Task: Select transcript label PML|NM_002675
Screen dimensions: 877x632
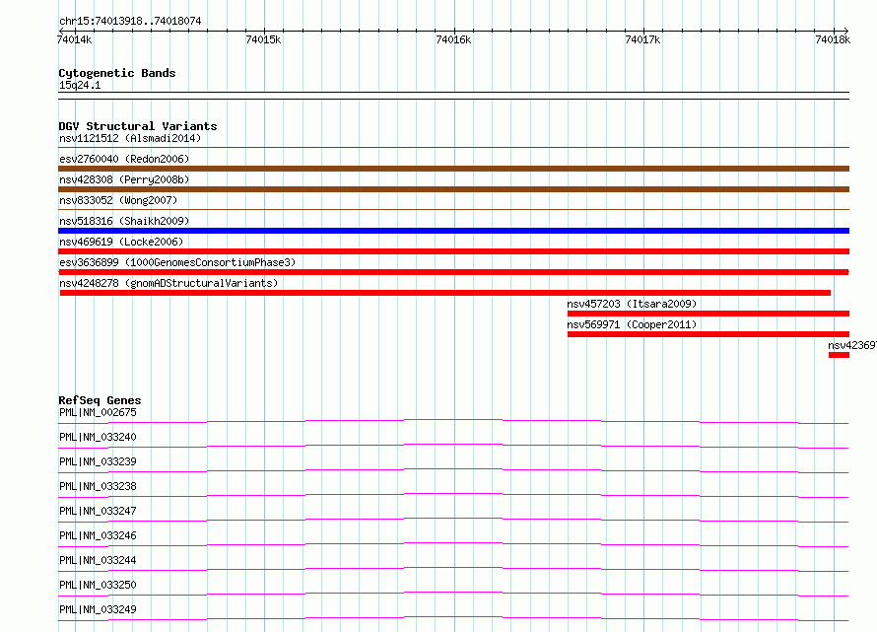Action: 98,412
